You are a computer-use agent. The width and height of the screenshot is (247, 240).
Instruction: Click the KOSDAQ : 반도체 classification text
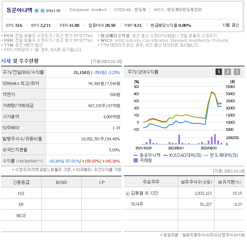(130, 10)
